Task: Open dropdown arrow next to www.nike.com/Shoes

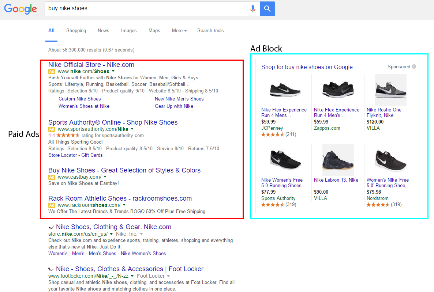Action: click(113, 71)
